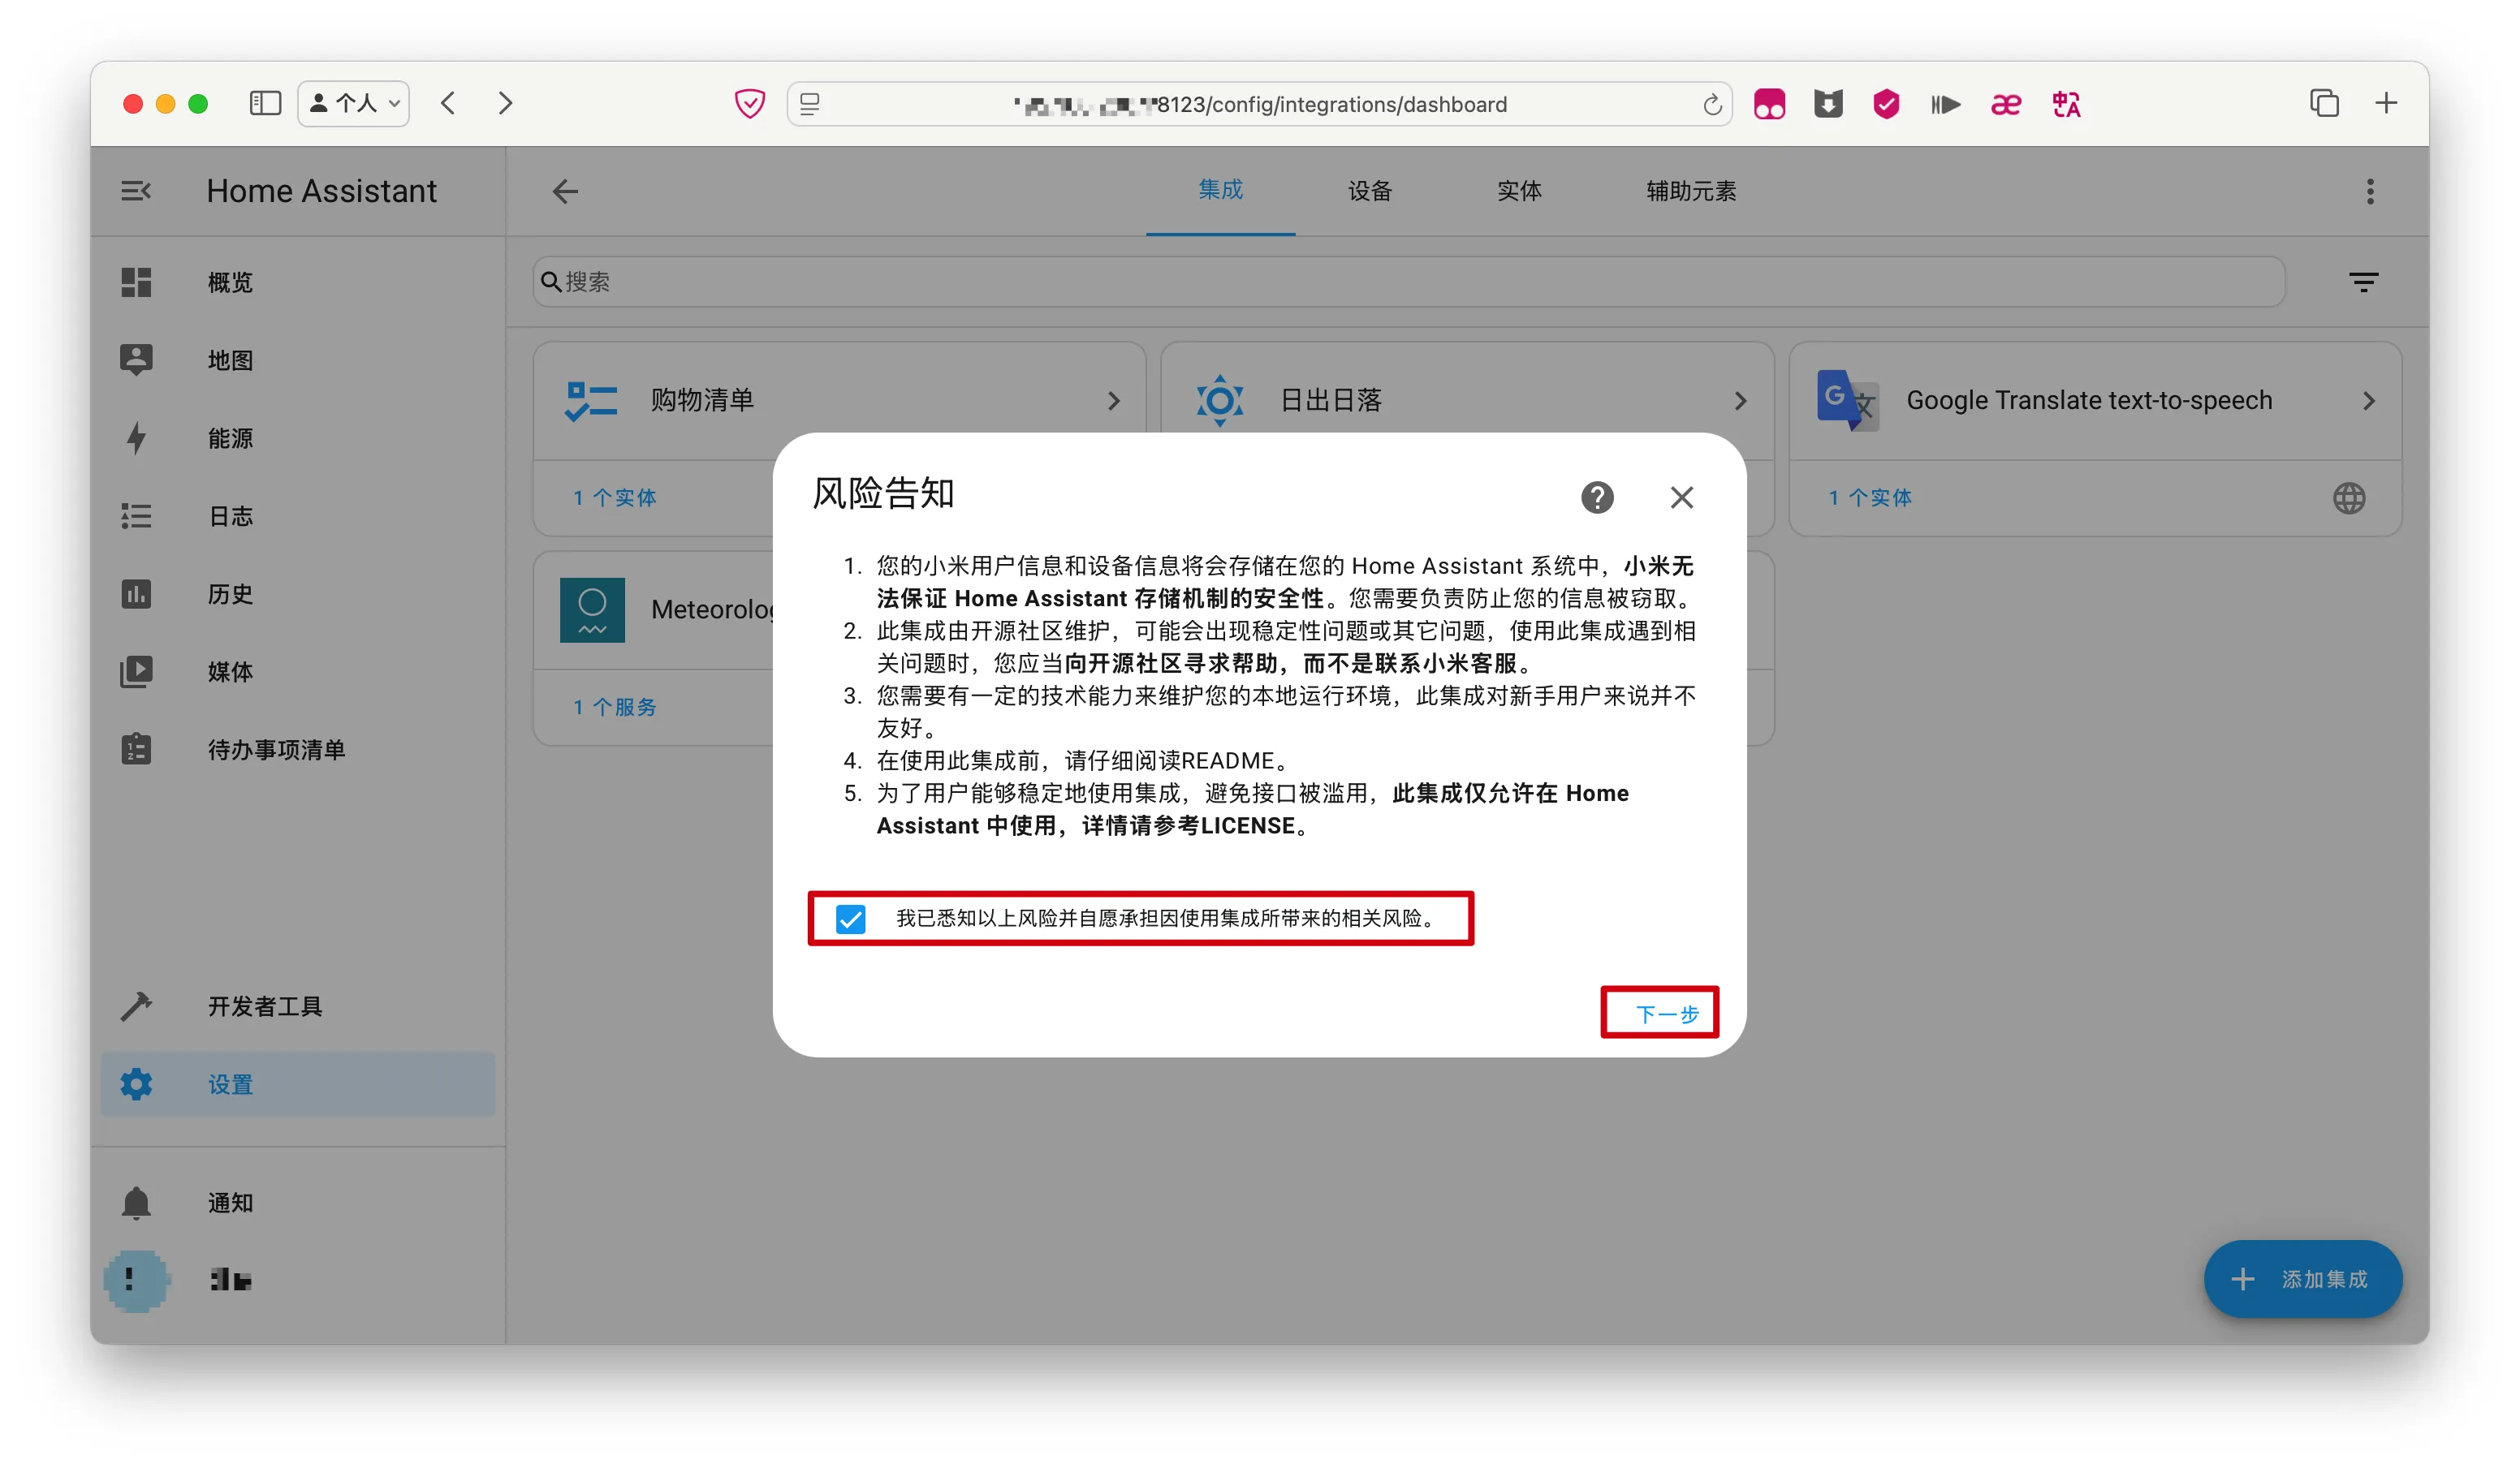This screenshot has height=1464, width=2520.
Task: Open the 设置 gear icon
Action: pyautogui.click(x=136, y=1084)
